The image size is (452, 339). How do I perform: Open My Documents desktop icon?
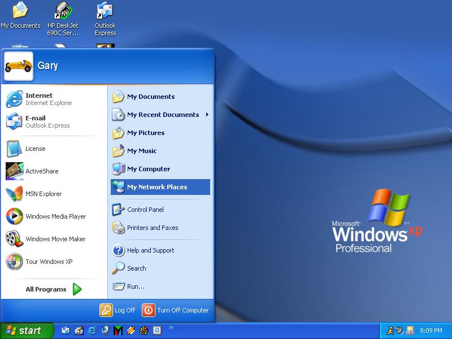point(20,15)
